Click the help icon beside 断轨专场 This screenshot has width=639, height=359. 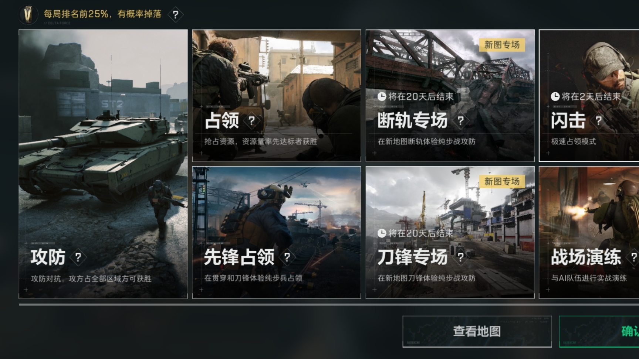pos(460,120)
